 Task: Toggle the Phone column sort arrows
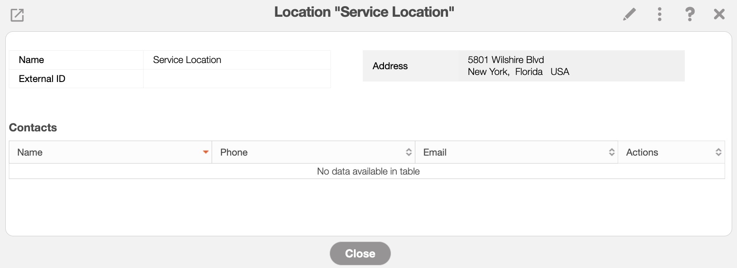(x=409, y=152)
